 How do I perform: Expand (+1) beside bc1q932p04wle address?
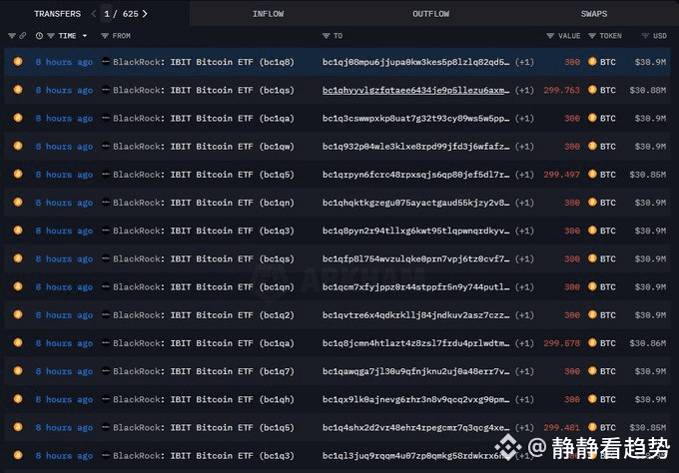(525, 146)
